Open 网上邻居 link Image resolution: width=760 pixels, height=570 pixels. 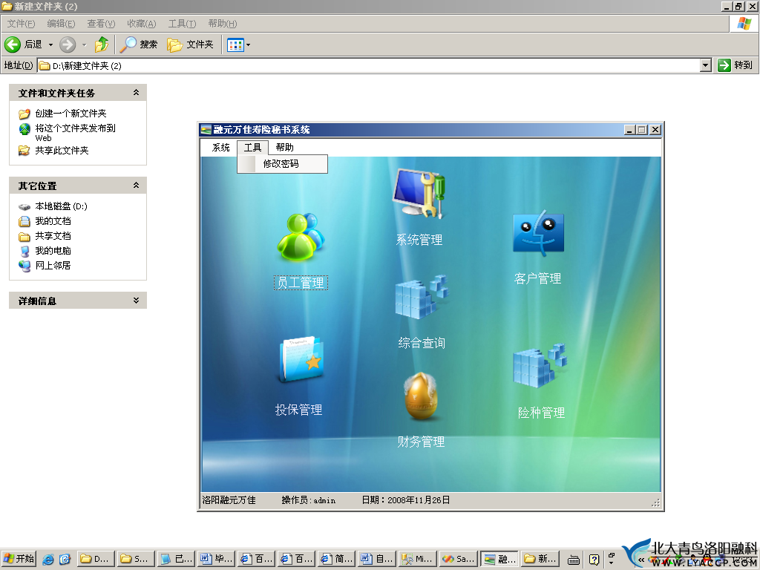pos(53,266)
